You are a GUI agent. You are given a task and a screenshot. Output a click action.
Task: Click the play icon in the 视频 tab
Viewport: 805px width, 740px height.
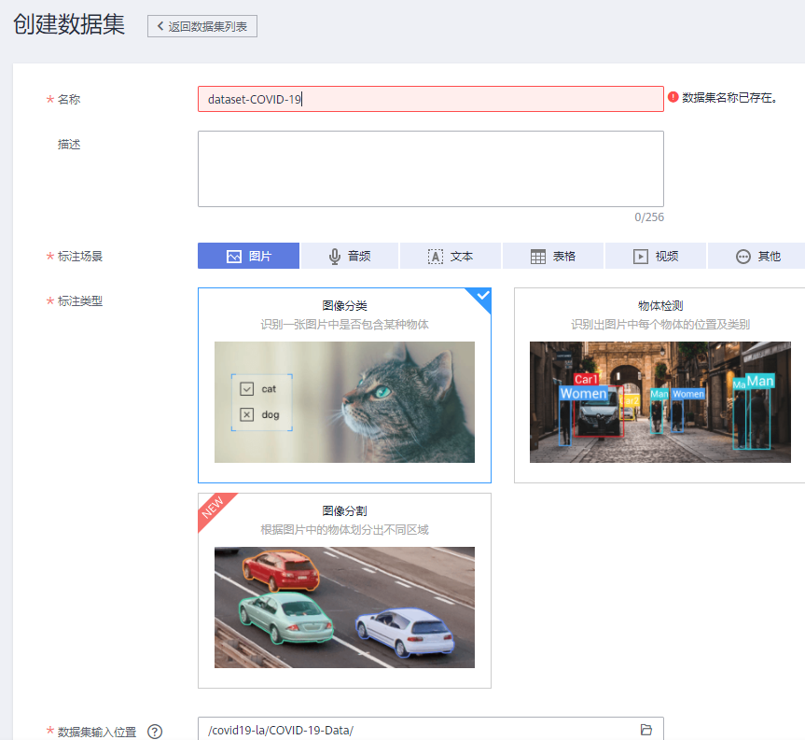[640, 257]
